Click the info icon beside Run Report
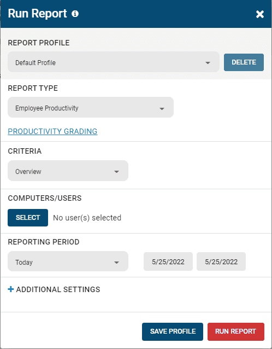The width and height of the screenshot is (272, 349). [x=75, y=14]
